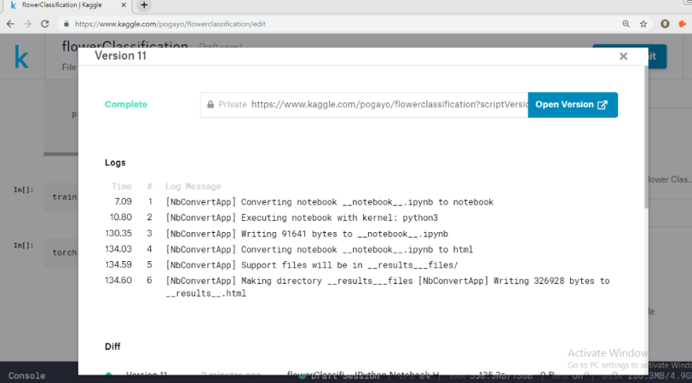This screenshot has height=383, width=692.
Task: Click the Log Message column header
Action: tap(193, 186)
